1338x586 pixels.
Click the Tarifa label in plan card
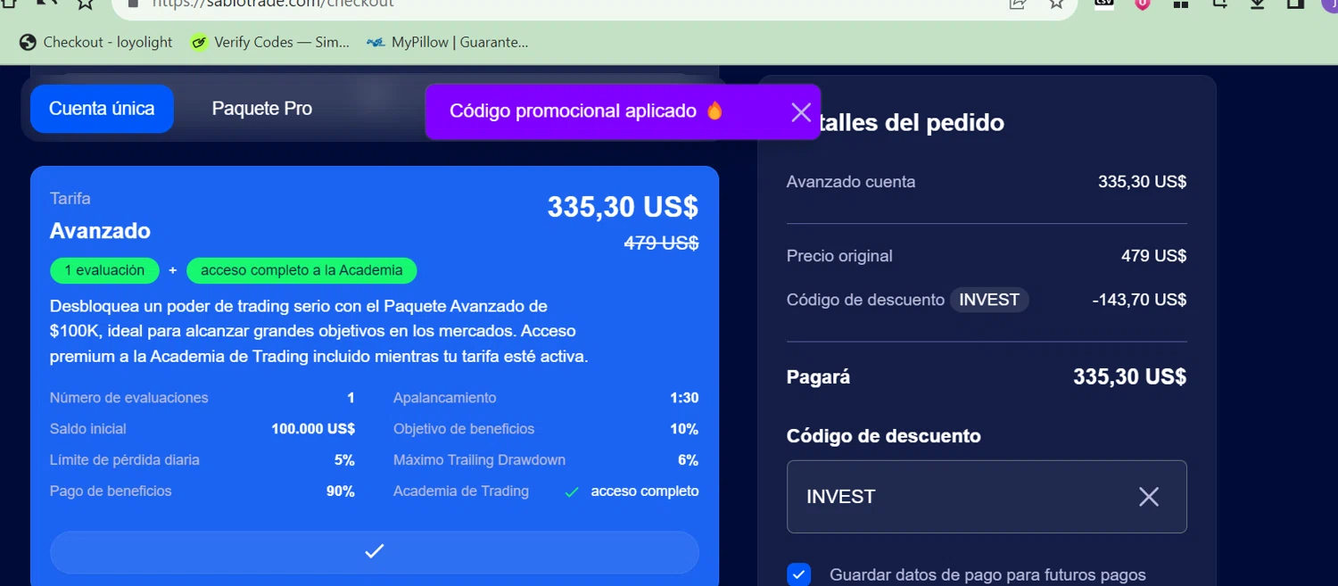pyautogui.click(x=70, y=199)
